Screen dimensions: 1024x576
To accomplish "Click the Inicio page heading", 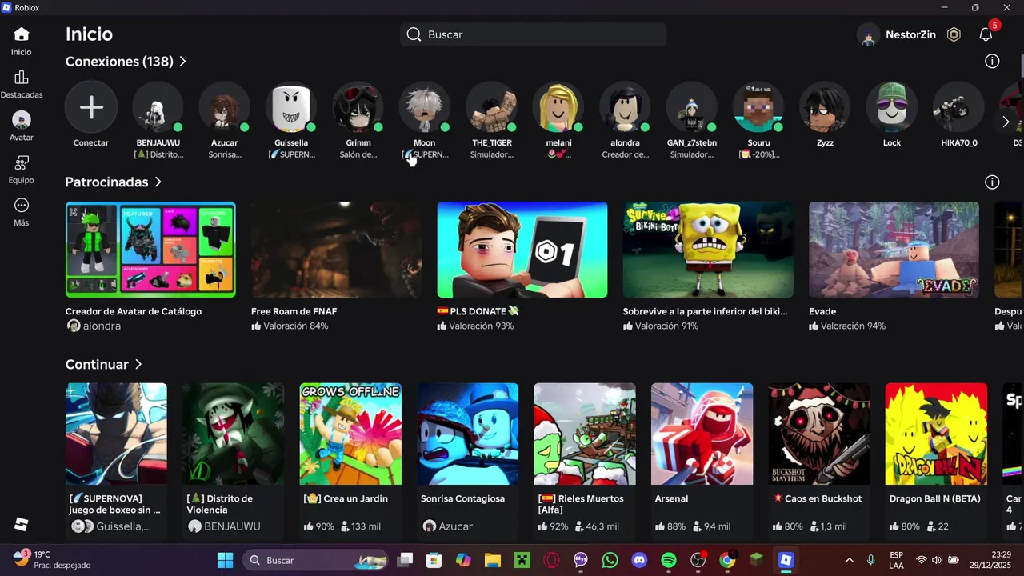I will (89, 34).
